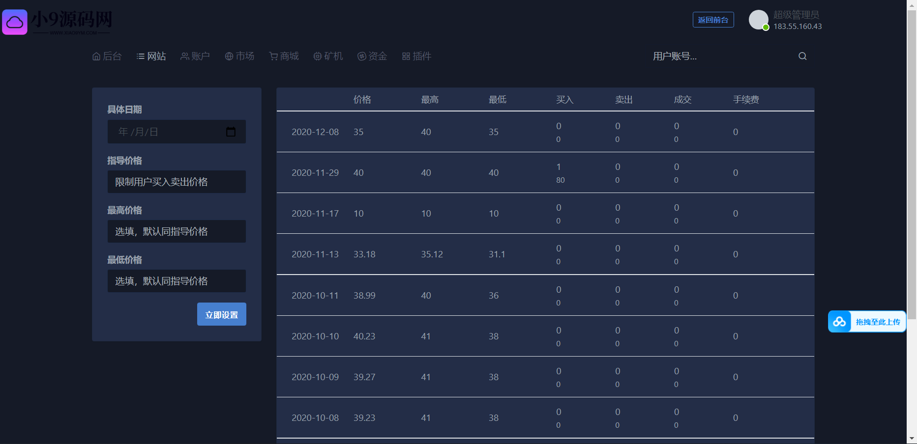Viewport: 917px width, 444px height.
Task: Click the 最低 column header
Action: click(498, 100)
